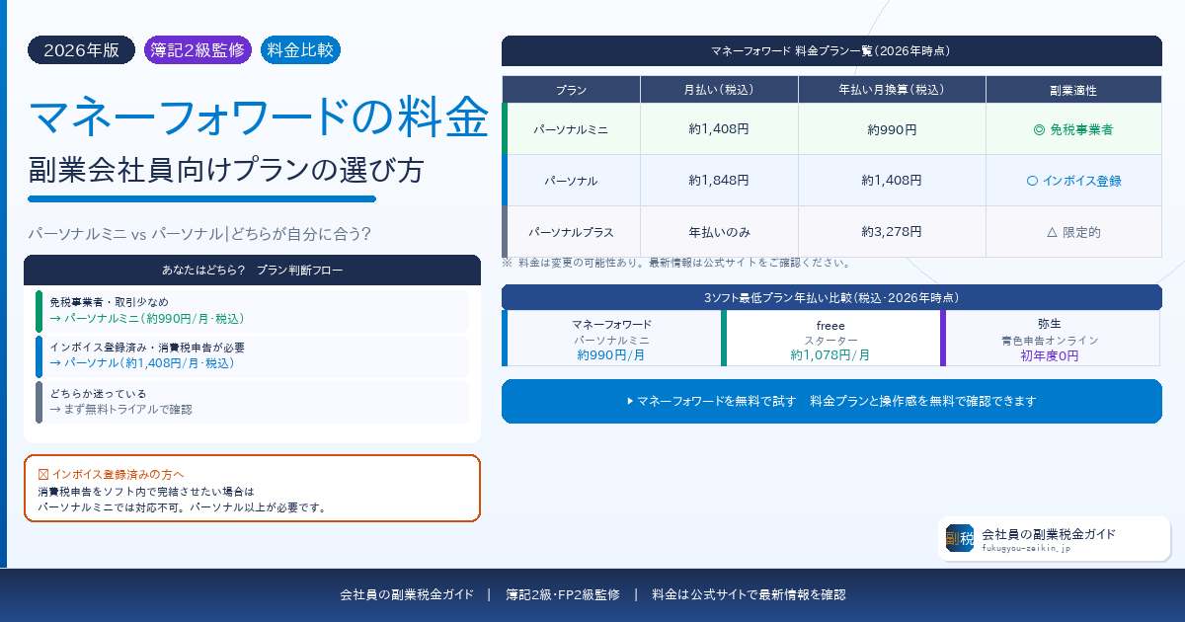This screenshot has width=1185, height=622.
Task: Open the 3ソフト最低プラン年払い比較 section header
Action: coord(832,297)
